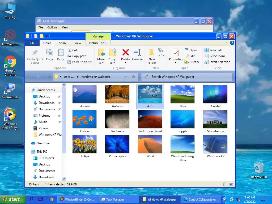Click Select none in ribbon

click(x=215, y=56)
